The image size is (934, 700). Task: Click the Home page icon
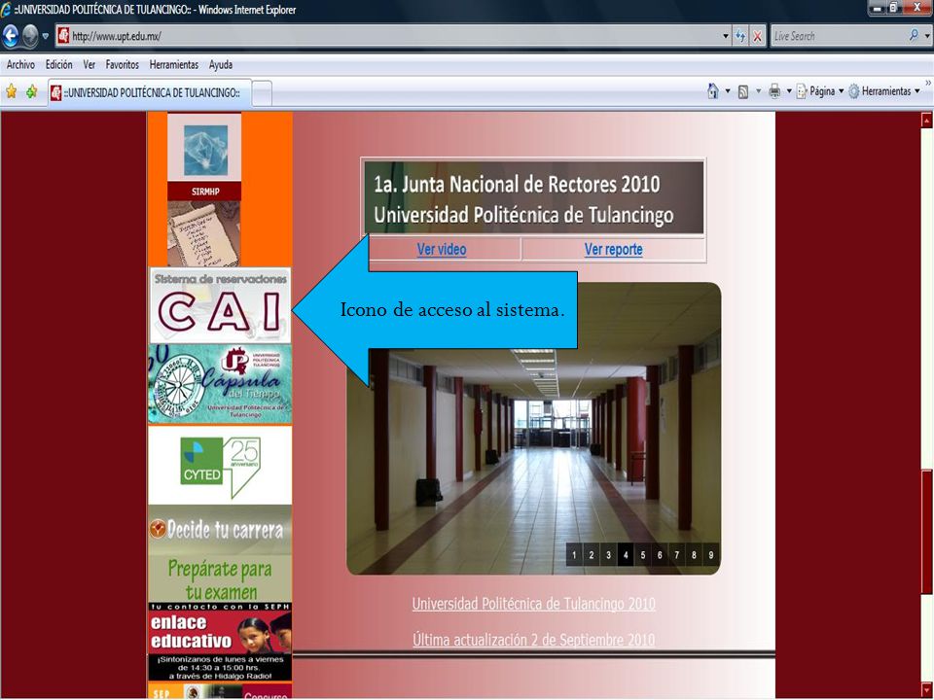[713, 91]
